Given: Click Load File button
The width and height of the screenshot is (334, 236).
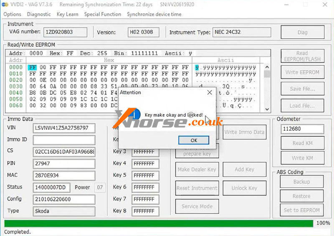Looking at the screenshot, I should click(x=302, y=106).
